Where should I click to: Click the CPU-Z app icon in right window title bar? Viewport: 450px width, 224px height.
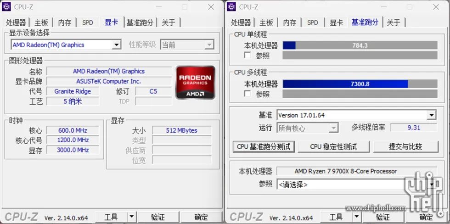[231, 6]
